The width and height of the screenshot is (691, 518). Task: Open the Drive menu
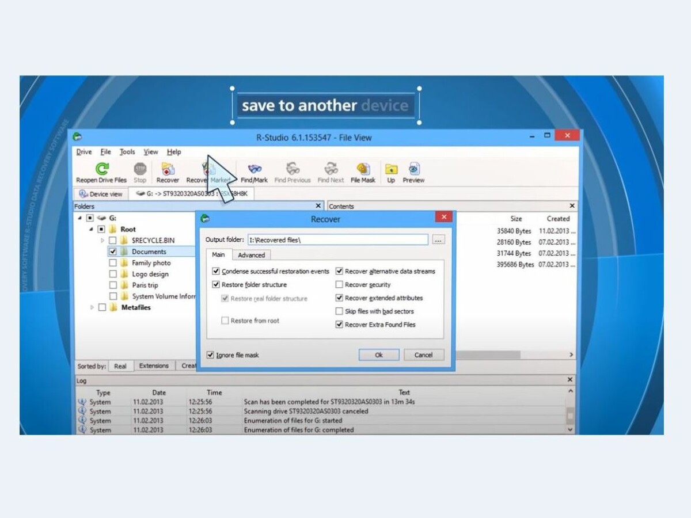coord(84,152)
